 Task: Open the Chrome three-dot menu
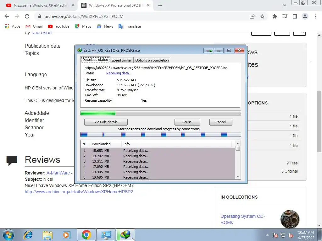point(315,16)
